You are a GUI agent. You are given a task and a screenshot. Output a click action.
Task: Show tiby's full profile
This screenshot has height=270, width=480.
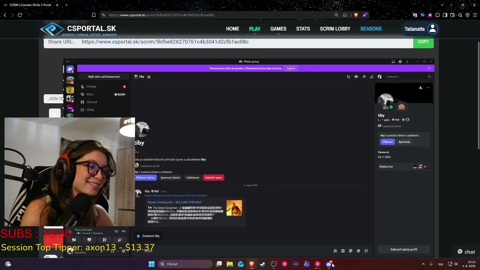[404, 249]
